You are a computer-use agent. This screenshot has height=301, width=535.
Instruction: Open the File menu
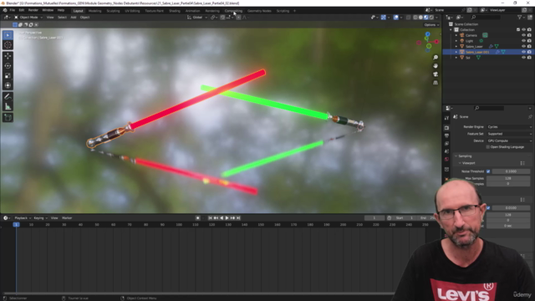click(13, 10)
